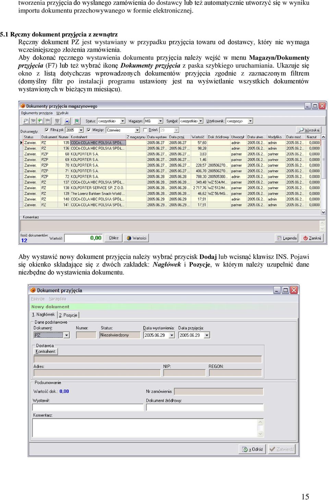Viewport: 329px width, 500px height.
Task: Click the Nr zamówienia field
Action: pyautogui.click(x=219, y=391)
